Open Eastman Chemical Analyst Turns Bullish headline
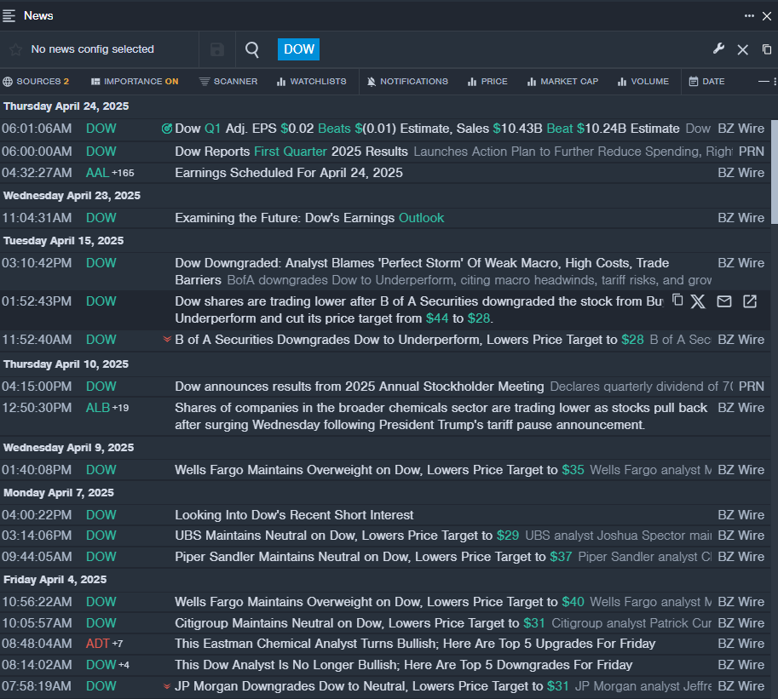778x699 pixels. 415,644
